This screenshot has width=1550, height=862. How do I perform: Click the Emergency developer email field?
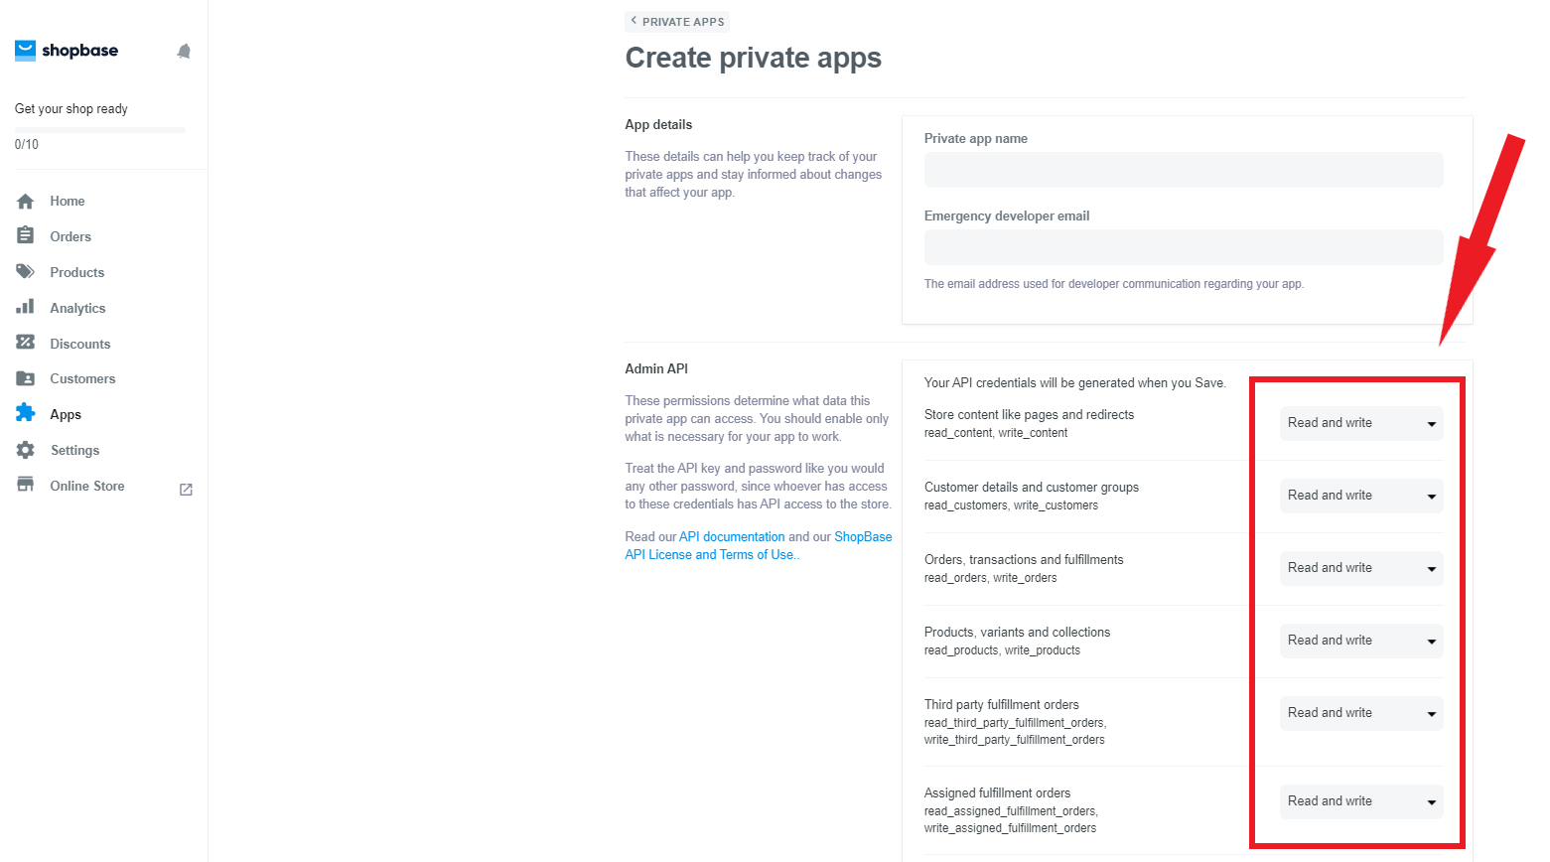pyautogui.click(x=1184, y=247)
